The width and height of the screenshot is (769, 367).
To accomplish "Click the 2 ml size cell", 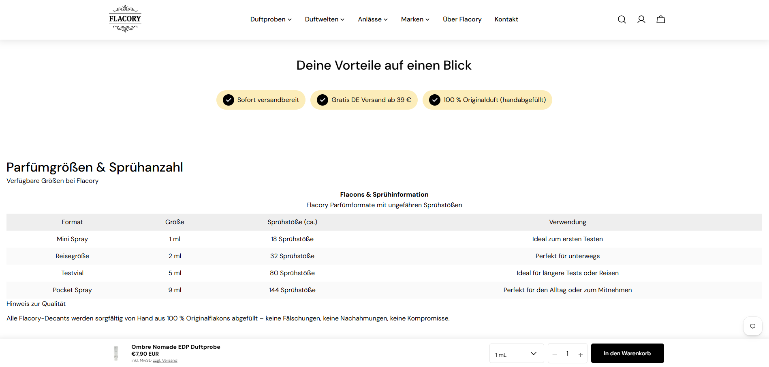I will (175, 256).
